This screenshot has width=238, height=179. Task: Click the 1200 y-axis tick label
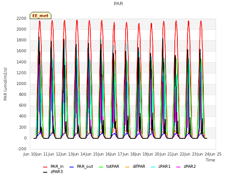pos(22,73)
